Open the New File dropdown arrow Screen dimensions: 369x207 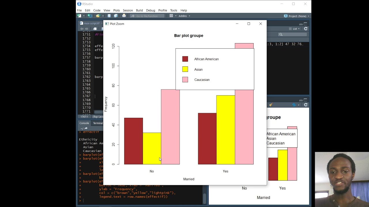coord(84,16)
